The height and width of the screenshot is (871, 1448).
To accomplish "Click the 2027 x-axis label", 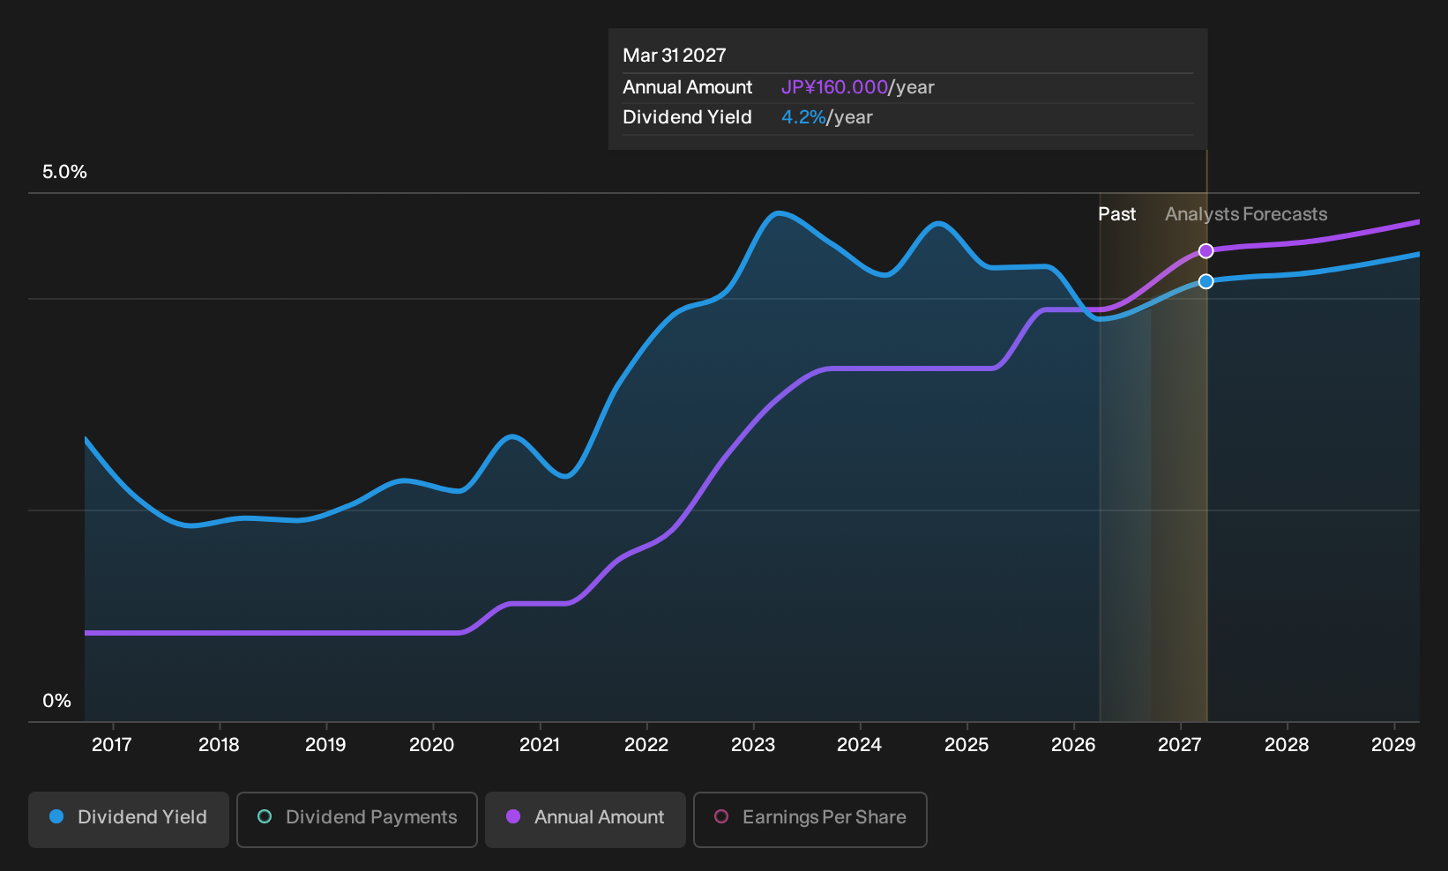I will pyautogui.click(x=1180, y=745).
